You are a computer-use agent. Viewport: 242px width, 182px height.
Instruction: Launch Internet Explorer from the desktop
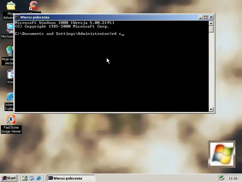tap(10, 97)
